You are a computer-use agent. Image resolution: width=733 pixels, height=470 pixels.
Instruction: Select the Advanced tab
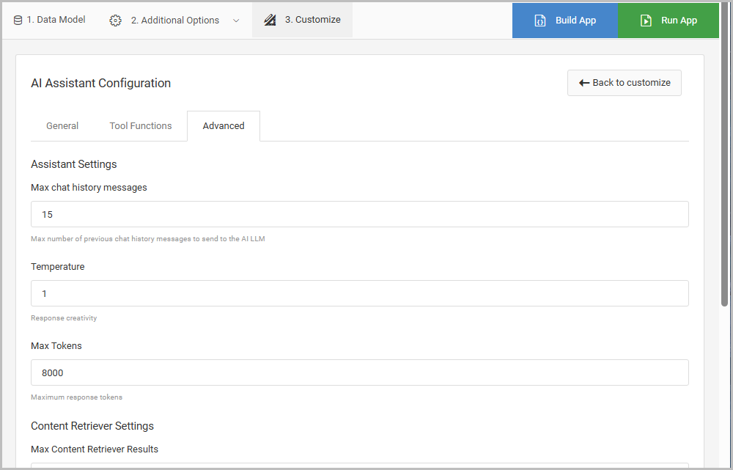click(x=224, y=126)
